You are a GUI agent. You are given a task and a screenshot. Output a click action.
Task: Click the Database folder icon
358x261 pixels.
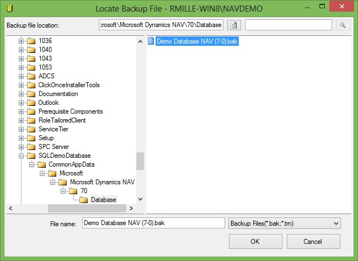[x=83, y=200]
